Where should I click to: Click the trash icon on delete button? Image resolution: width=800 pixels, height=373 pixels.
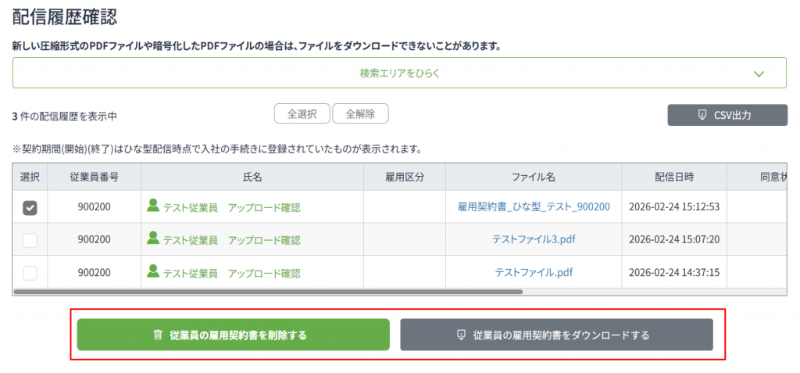coord(158,335)
